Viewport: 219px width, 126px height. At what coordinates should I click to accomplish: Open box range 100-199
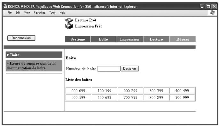104,91
